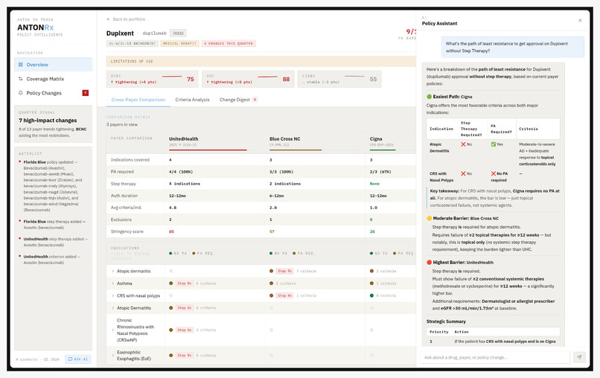600x378 pixels.
Task: Close the Policy Assistant panel
Action: 580,20
